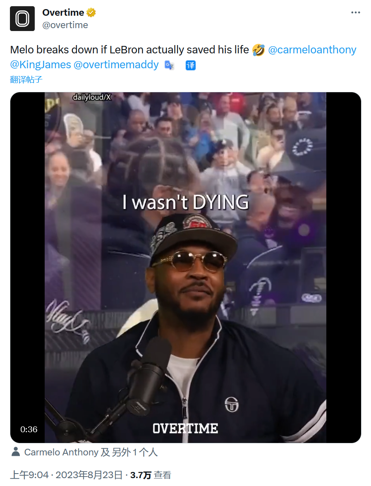
Task: Click the tagged people person icon
Action: point(16,452)
